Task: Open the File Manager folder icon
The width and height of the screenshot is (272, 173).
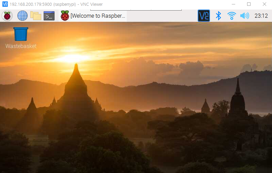Action: (x=36, y=16)
